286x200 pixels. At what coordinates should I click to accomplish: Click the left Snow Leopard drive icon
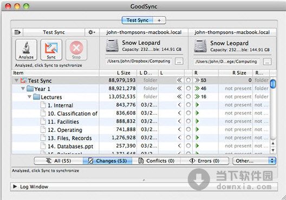point(112,45)
